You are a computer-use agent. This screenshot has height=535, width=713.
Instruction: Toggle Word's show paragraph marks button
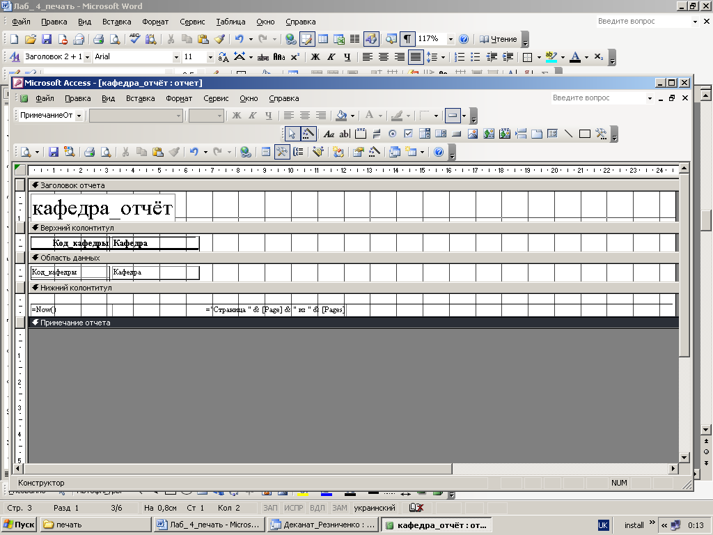click(407, 39)
